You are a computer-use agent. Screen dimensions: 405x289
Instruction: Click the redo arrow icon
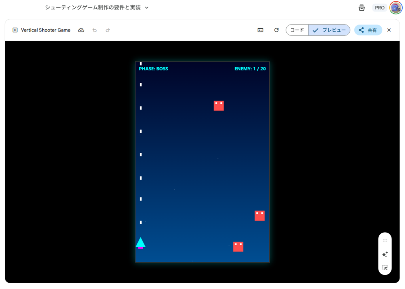pyautogui.click(x=108, y=30)
